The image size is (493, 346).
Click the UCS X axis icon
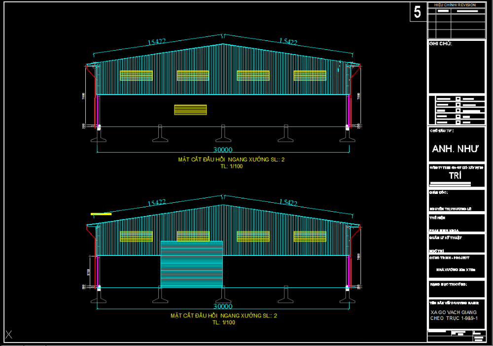pos(9,334)
